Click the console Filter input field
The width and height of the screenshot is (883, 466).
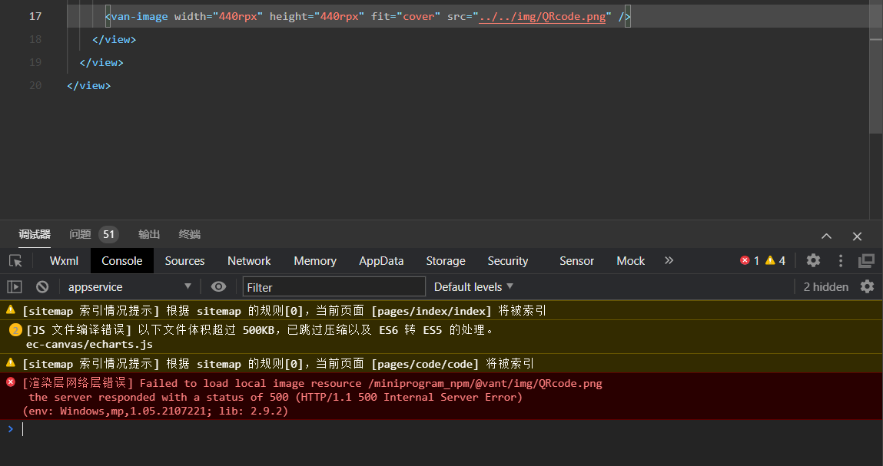[x=334, y=286]
